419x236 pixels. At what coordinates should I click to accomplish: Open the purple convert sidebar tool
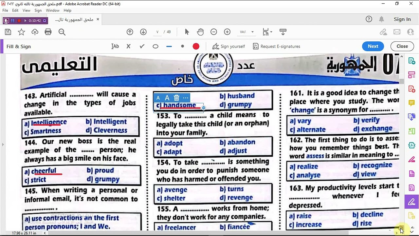coord(412,117)
